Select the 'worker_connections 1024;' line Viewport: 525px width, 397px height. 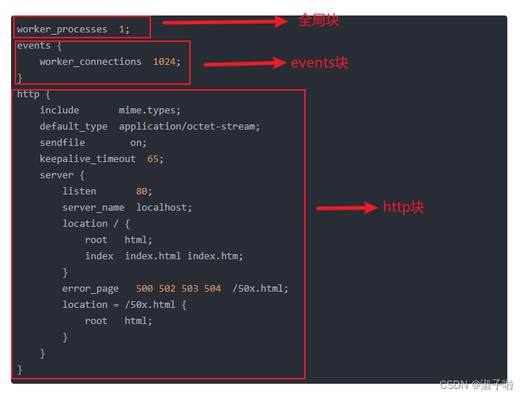[x=110, y=62]
